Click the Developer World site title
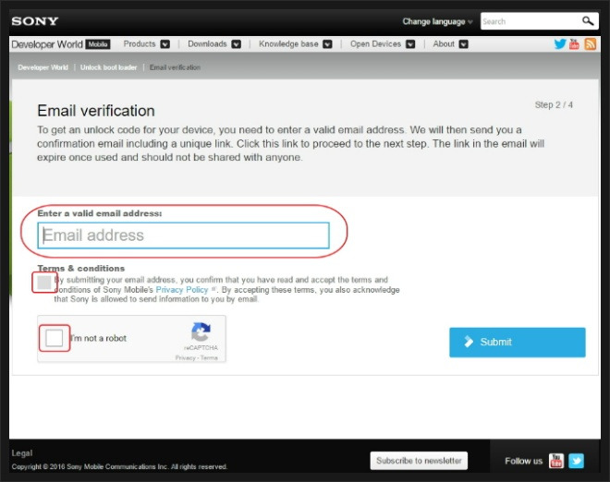 pos(47,44)
